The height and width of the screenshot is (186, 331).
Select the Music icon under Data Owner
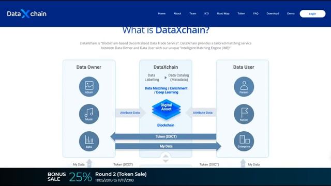tap(89, 114)
